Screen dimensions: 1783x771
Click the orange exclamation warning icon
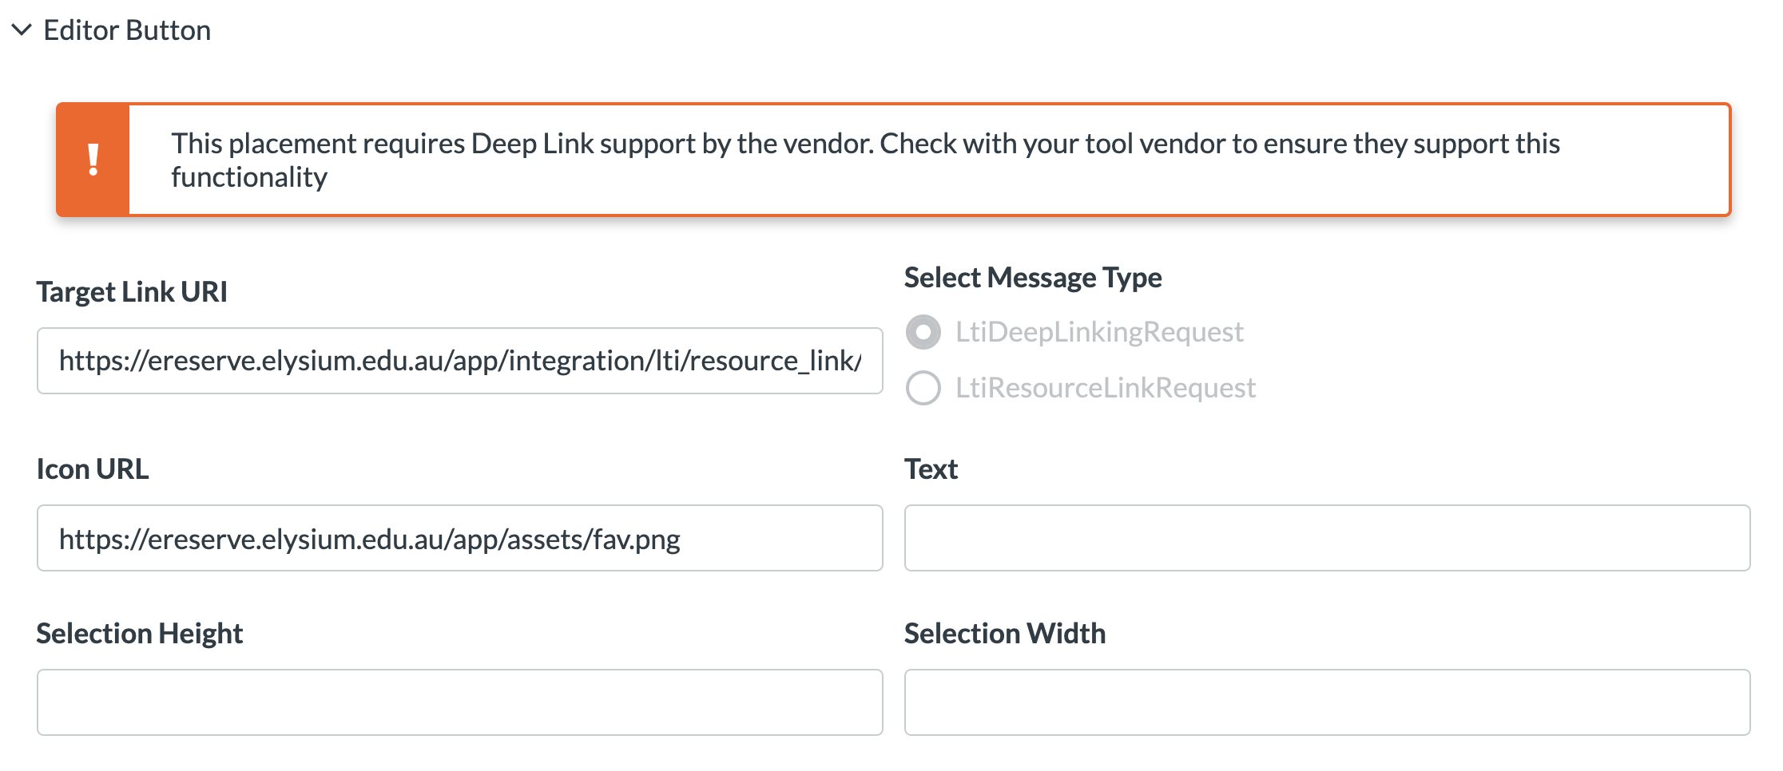point(93,160)
